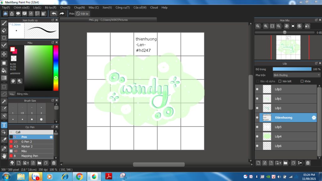Delete the selected layer with the trash icon

(308, 163)
